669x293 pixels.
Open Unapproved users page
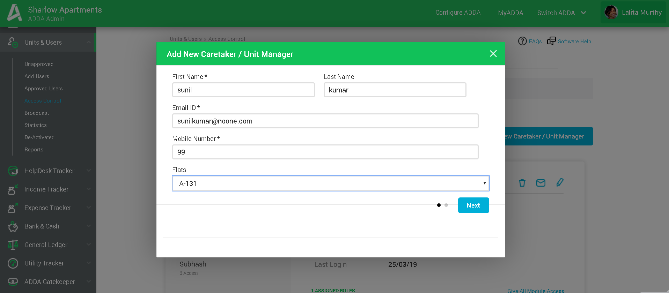39,64
